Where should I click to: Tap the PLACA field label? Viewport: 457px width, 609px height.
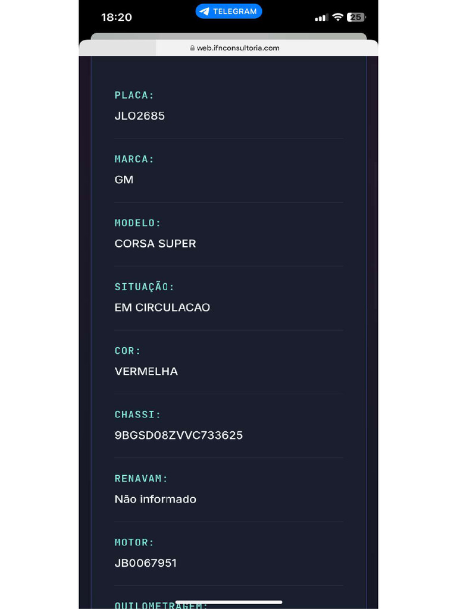[134, 95]
